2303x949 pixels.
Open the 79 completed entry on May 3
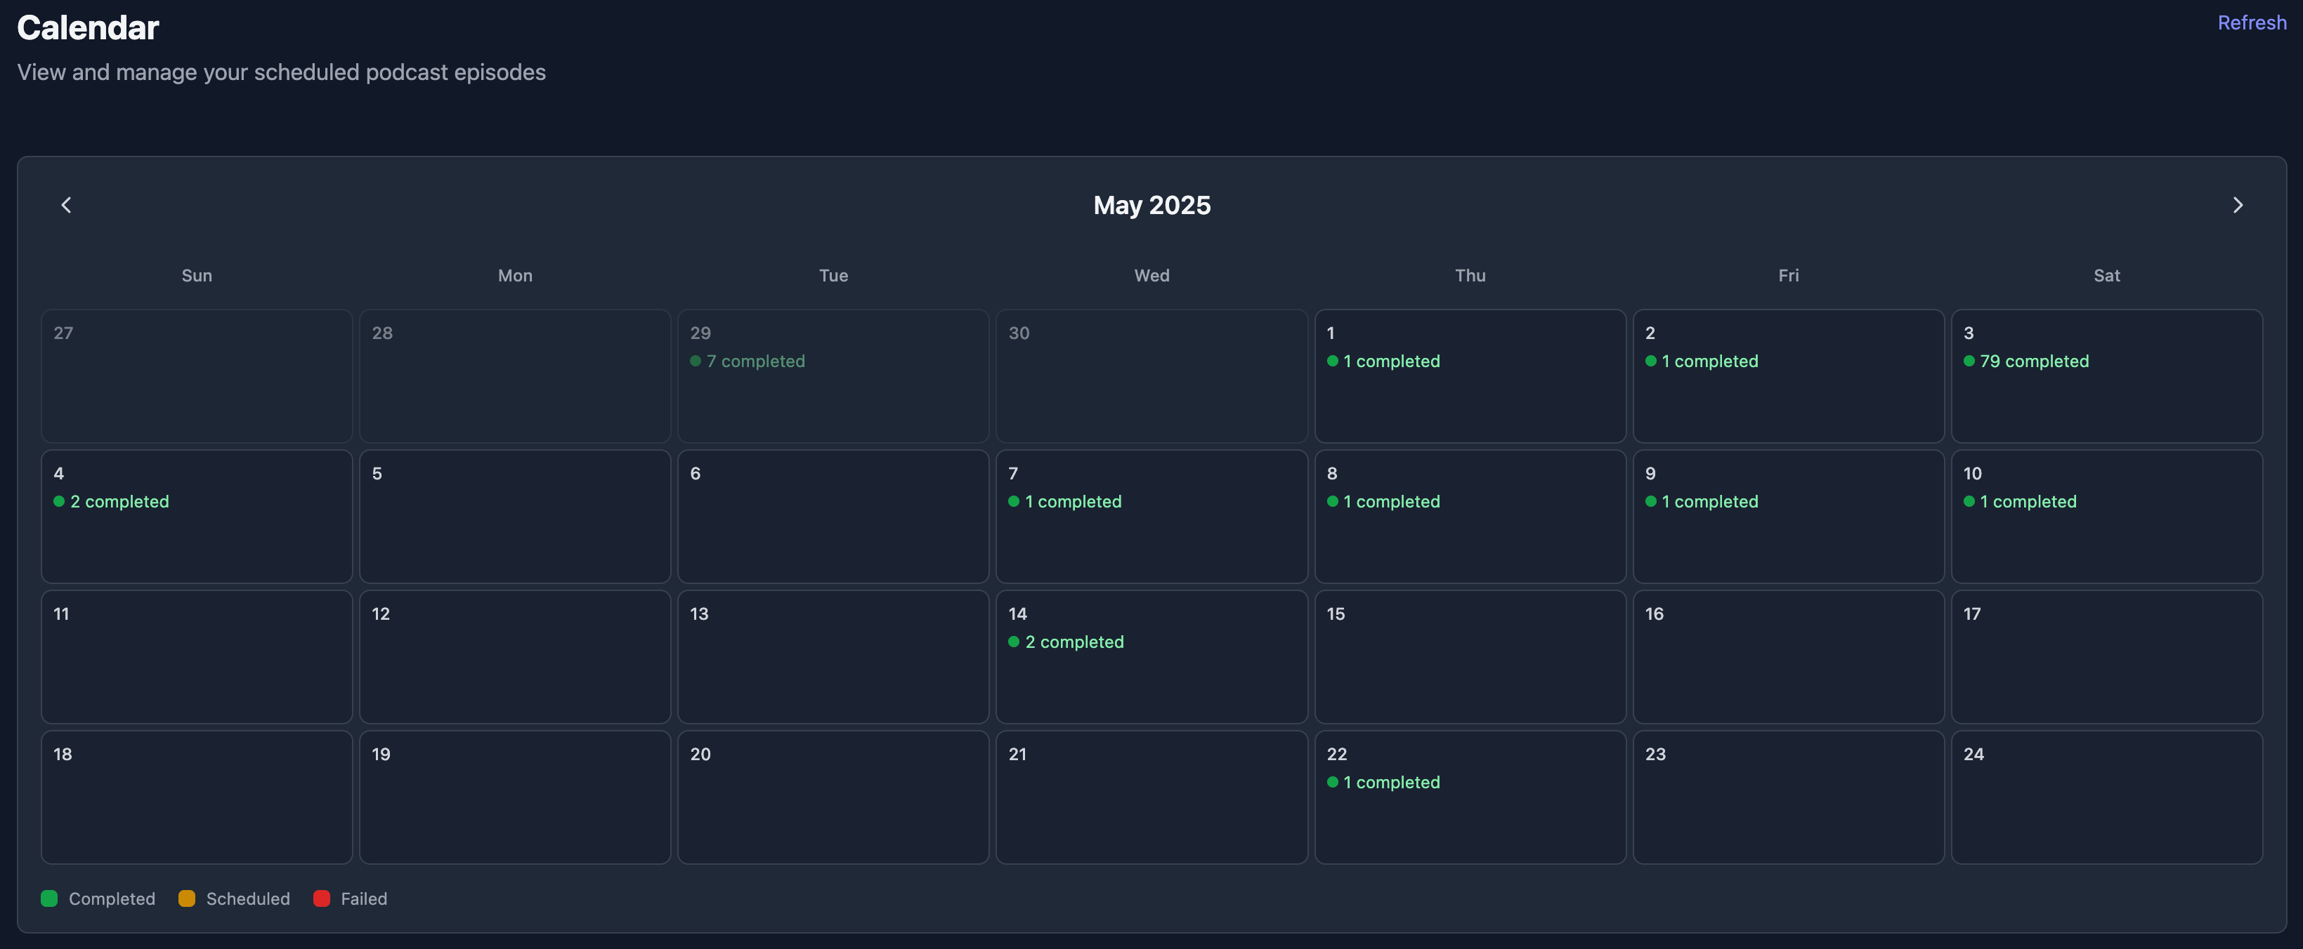coord(2033,361)
